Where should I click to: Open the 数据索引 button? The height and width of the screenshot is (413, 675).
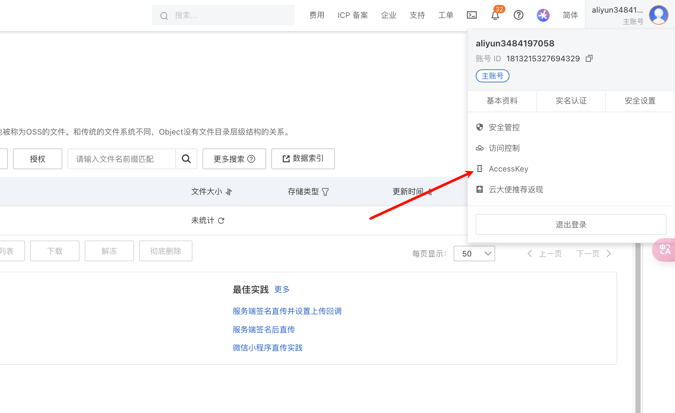(x=303, y=159)
